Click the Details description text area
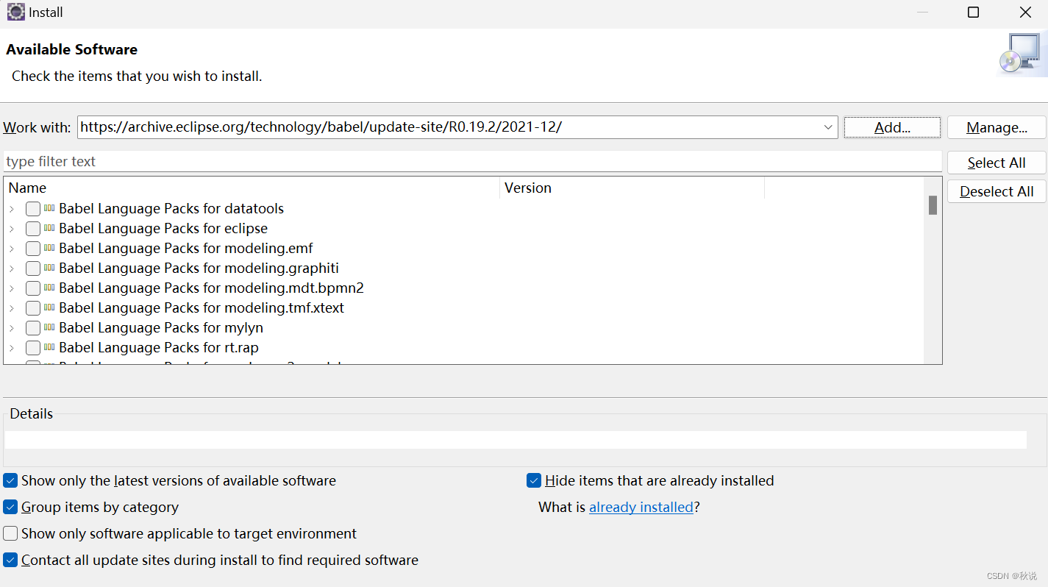 point(516,440)
